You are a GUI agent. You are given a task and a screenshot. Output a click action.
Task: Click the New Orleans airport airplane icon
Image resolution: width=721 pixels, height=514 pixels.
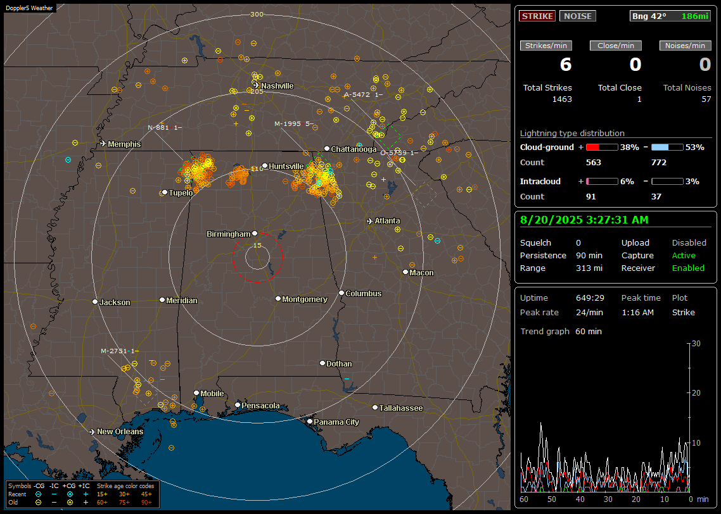93,432
